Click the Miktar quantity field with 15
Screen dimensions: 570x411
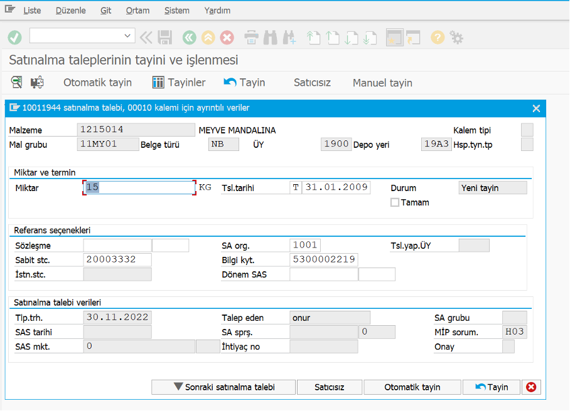coord(139,187)
